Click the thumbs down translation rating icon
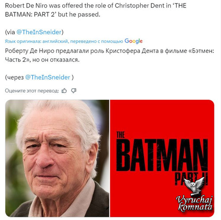The width and height of the screenshot is (221, 220). click(74, 91)
